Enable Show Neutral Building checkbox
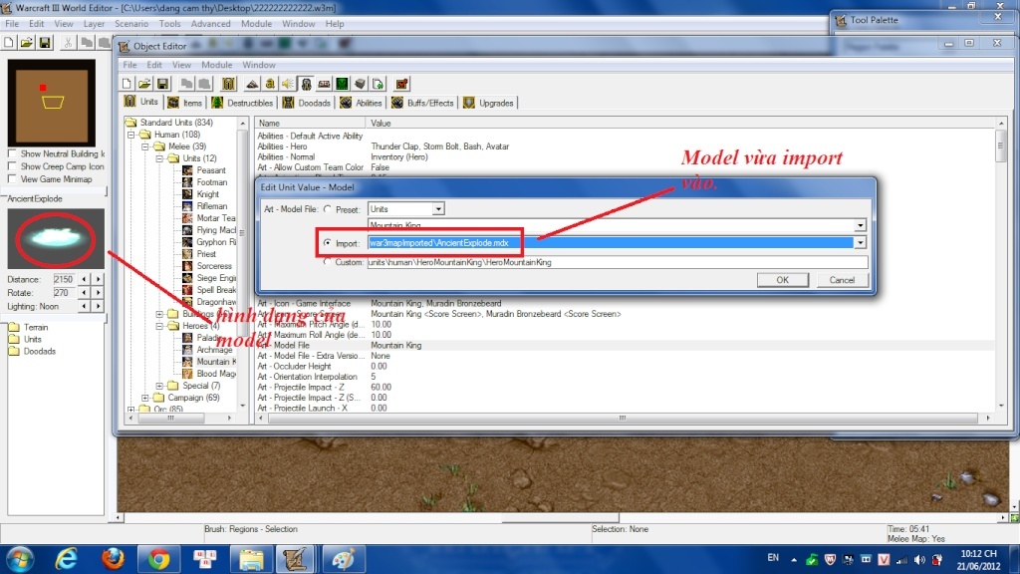This screenshot has width=1020, height=574. point(12,153)
